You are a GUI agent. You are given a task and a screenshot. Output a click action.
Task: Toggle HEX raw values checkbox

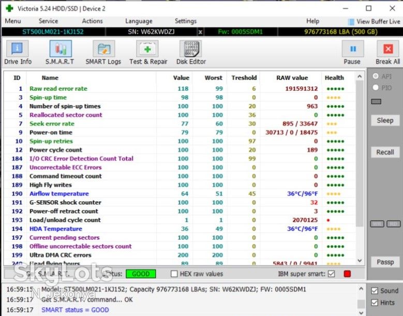pos(174,274)
